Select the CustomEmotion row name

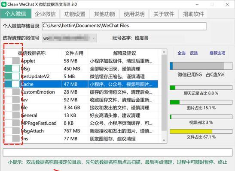pos(38,92)
